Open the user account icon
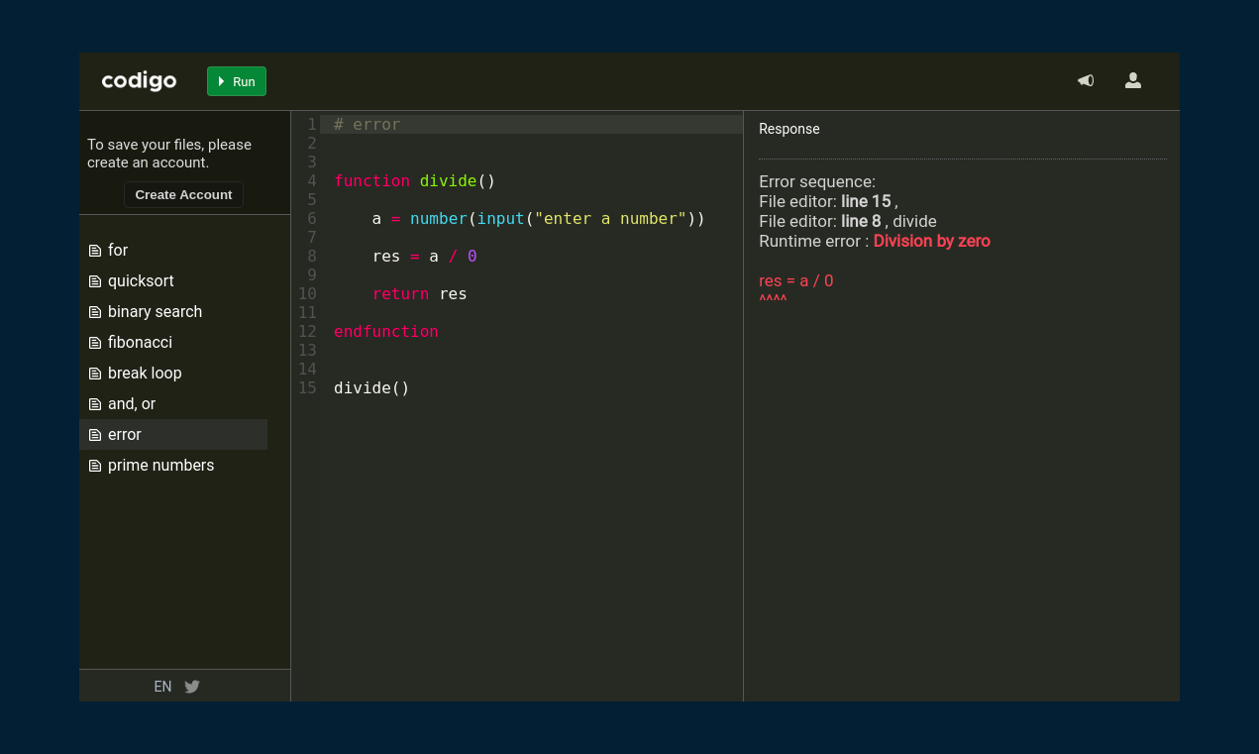This screenshot has width=1259, height=754. coord(1133,80)
